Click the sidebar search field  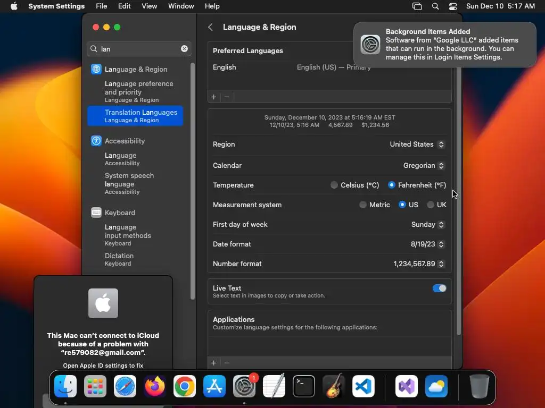(139, 49)
